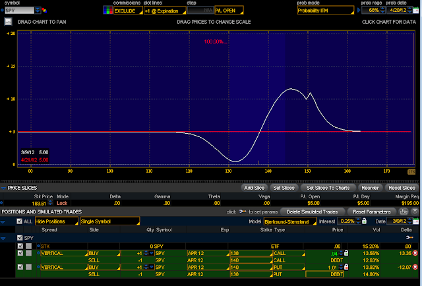The width and height of the screenshot is (422, 286).
Task: Click the SPY symbol input field
Action: click(x=19, y=11)
